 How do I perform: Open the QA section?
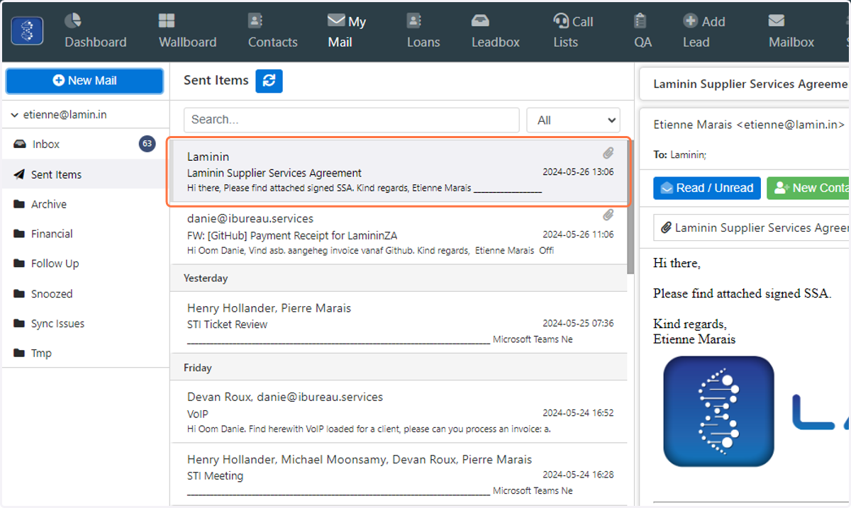643,31
